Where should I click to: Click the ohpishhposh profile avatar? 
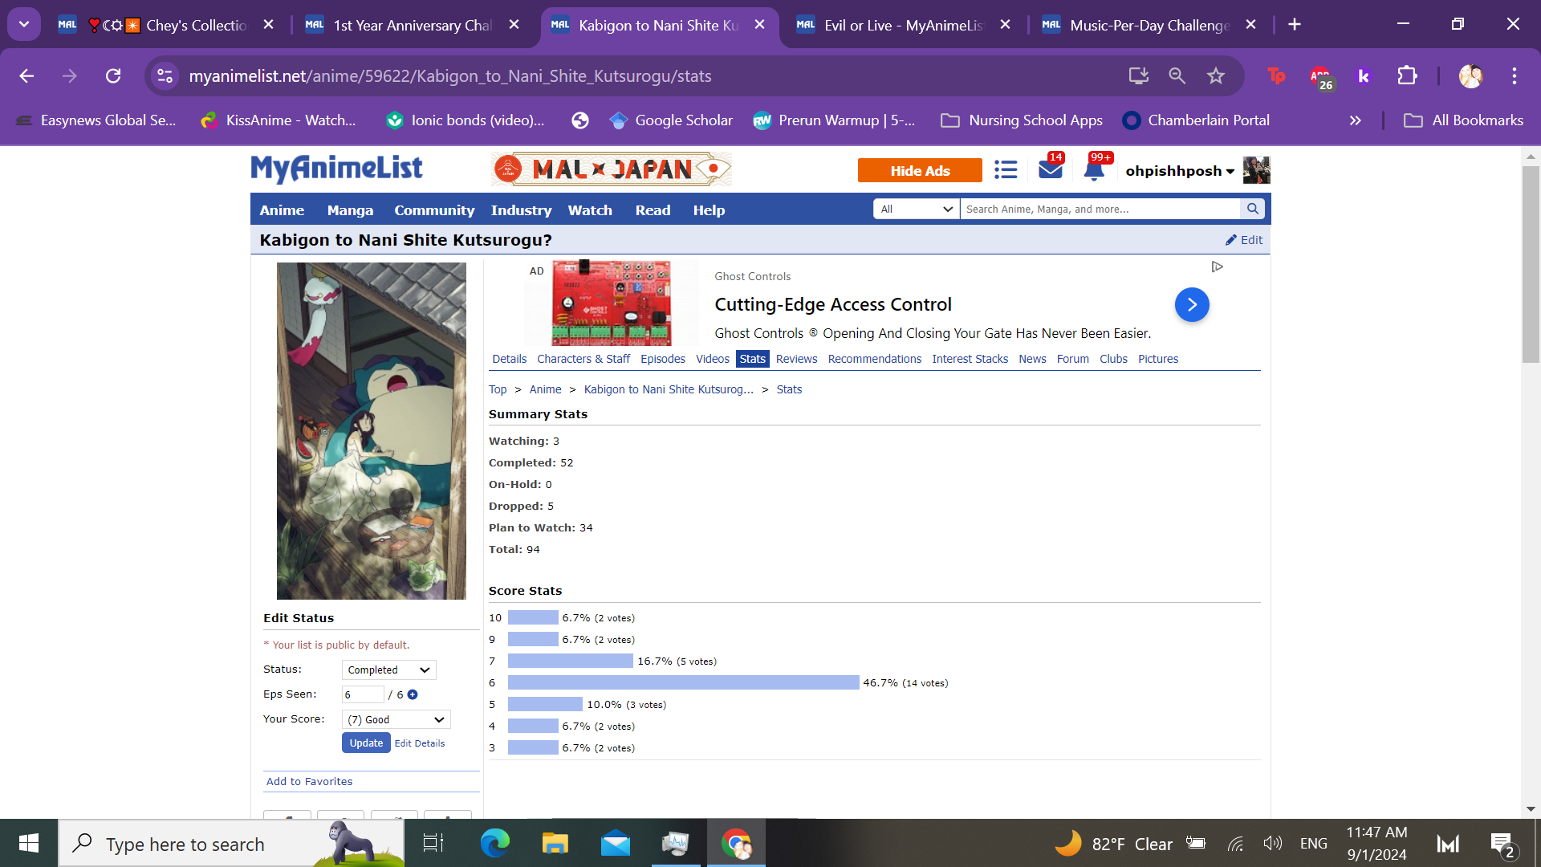(x=1256, y=170)
